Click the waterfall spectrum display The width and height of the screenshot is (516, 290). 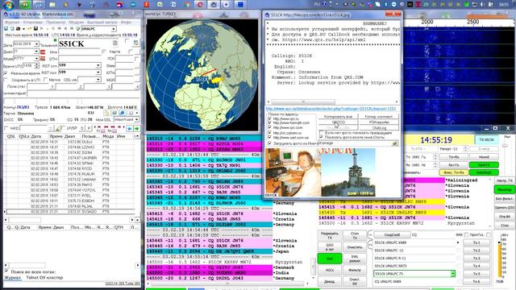coord(460,76)
